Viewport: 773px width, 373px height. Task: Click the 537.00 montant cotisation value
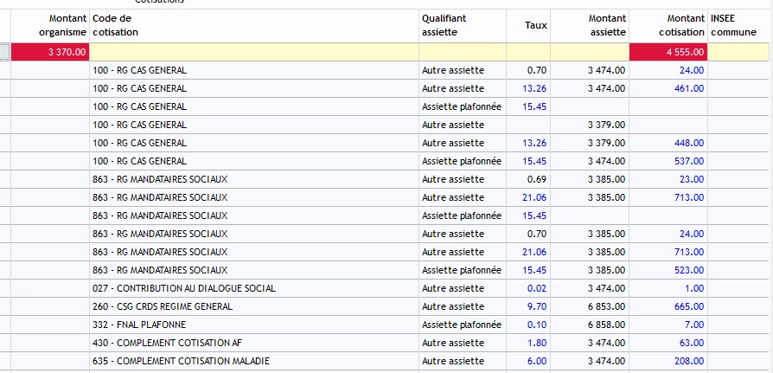pyautogui.click(x=688, y=161)
